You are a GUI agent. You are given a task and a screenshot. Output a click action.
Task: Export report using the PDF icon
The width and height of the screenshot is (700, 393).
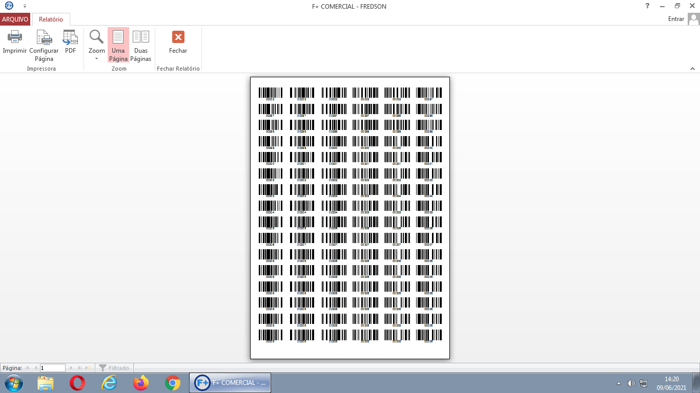pyautogui.click(x=70, y=37)
